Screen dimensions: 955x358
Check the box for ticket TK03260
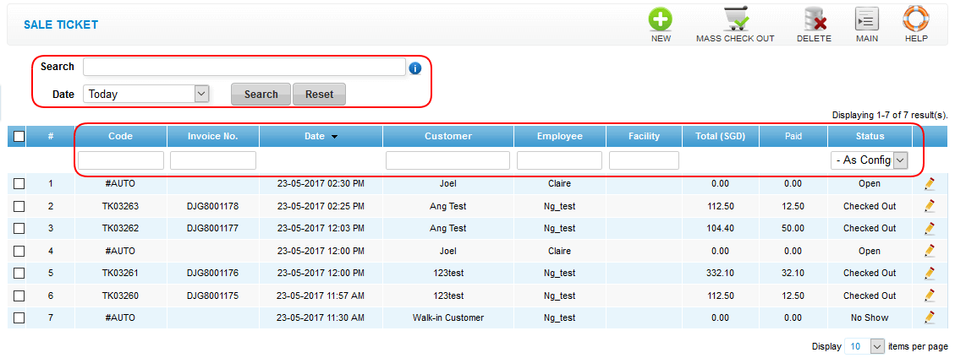[19, 296]
